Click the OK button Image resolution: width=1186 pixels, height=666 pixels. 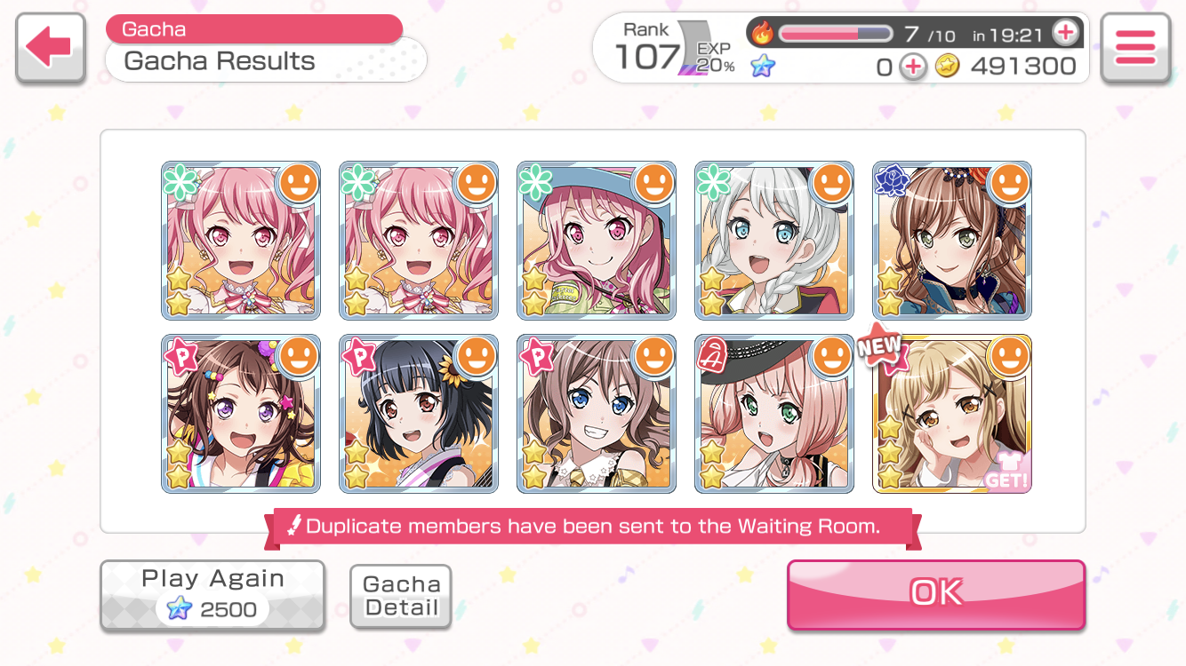click(x=936, y=594)
